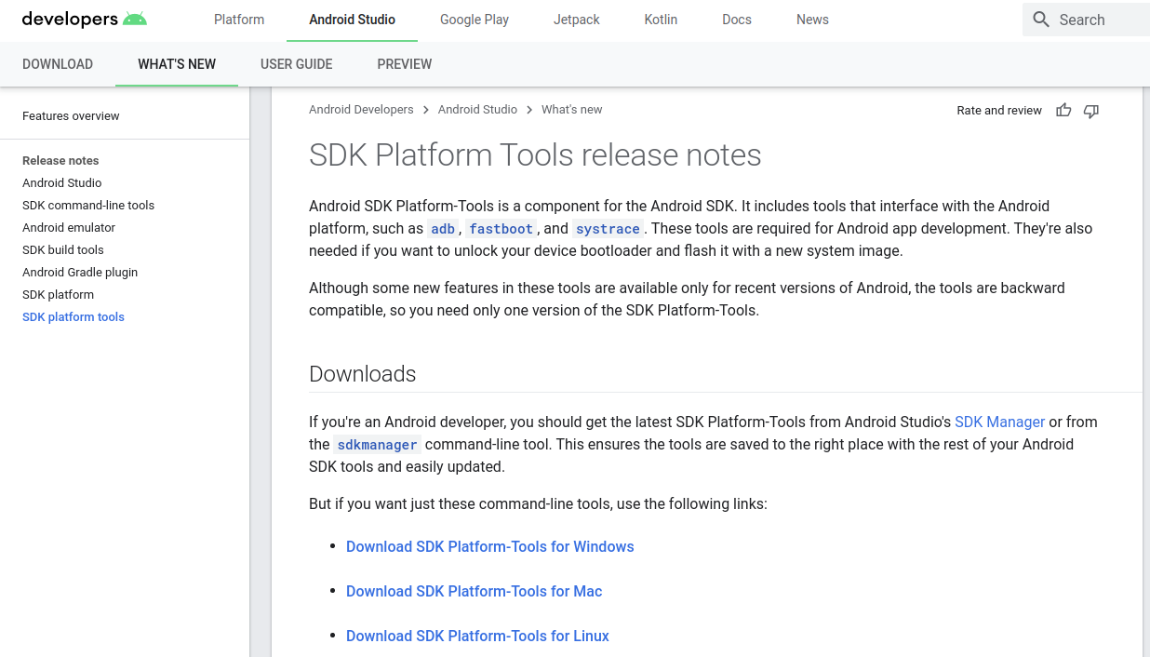
Task: Rate page with thumbs up
Action: 1063,111
